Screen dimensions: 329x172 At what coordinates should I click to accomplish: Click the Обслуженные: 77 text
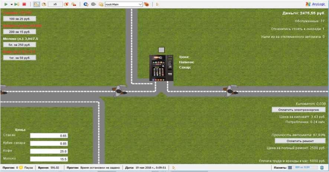tap(309, 21)
